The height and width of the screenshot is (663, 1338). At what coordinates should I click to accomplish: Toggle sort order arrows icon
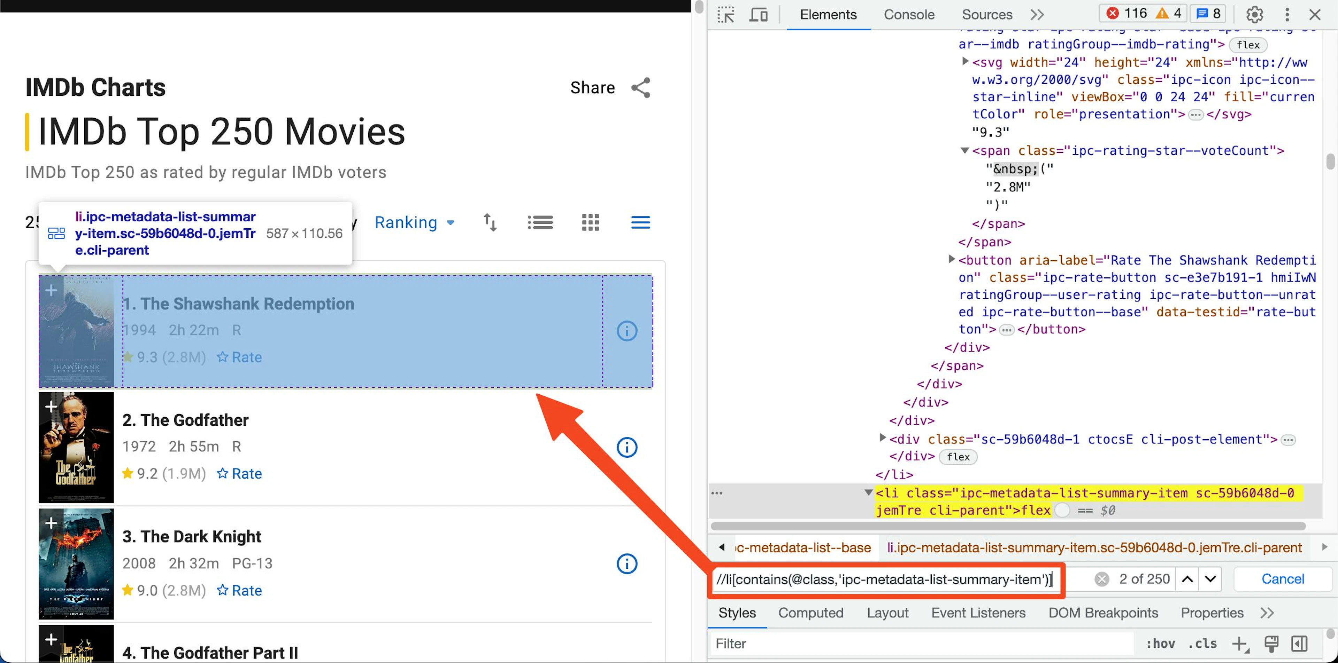(x=490, y=222)
